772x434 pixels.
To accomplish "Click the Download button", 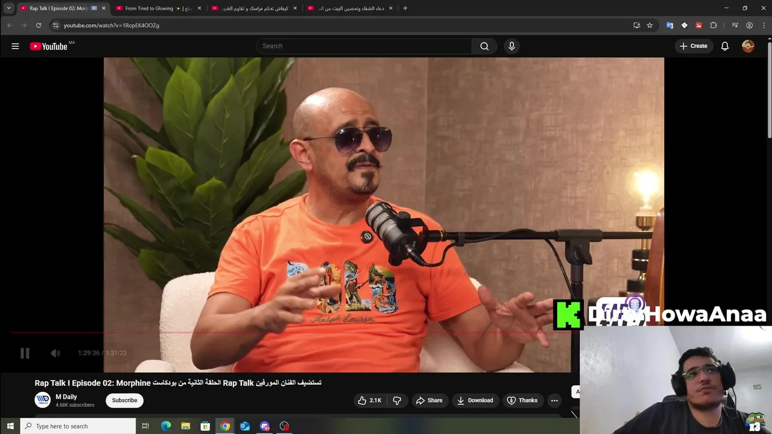I will [x=475, y=400].
